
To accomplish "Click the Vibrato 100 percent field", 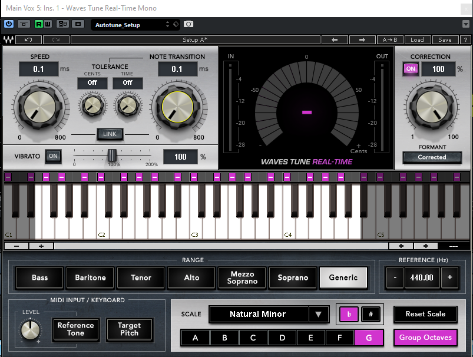I will 180,157.
